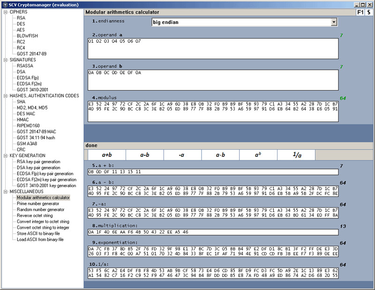375x290 pixels.
Task: Open ECDSA F(2m) key pair generation
Action: pos(46,180)
